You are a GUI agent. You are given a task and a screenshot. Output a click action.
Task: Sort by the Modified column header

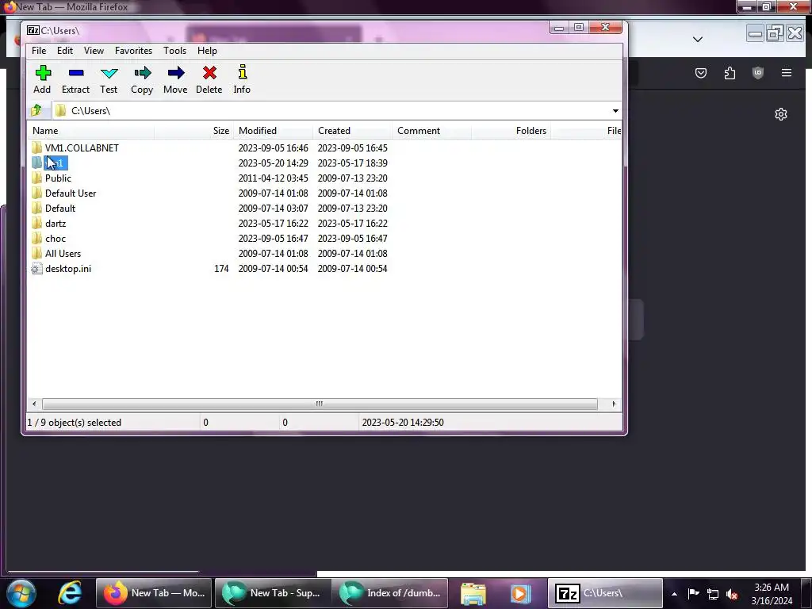pyautogui.click(x=274, y=131)
